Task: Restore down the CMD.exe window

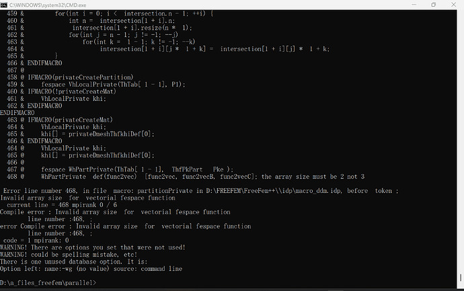Action: click(434, 5)
